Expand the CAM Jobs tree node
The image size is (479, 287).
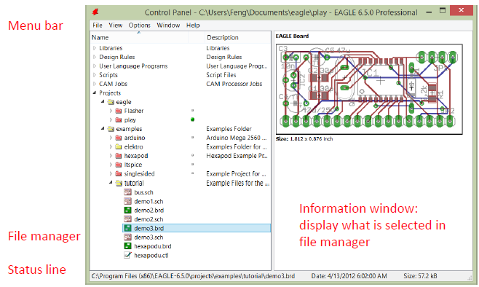click(95, 84)
